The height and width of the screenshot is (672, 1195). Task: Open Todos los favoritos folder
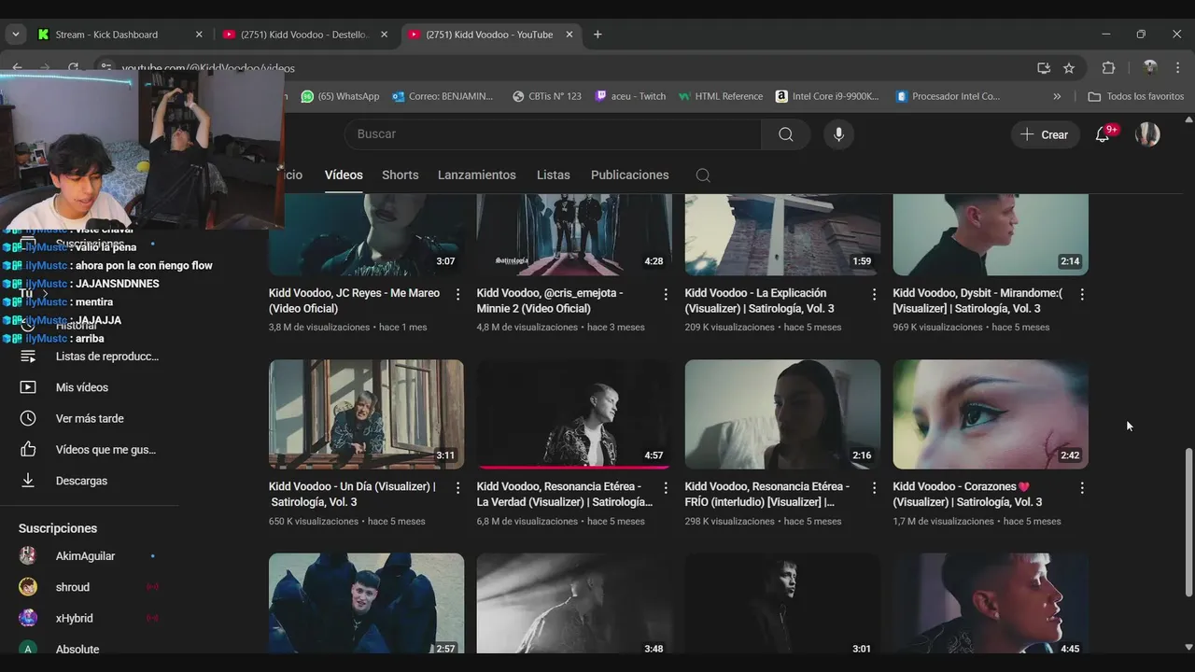click(1136, 96)
